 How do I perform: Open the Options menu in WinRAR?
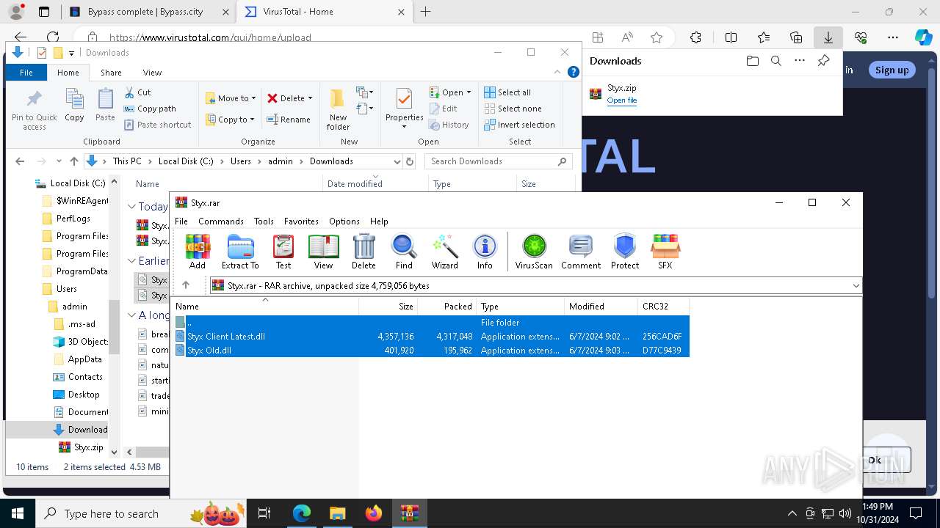pos(344,221)
